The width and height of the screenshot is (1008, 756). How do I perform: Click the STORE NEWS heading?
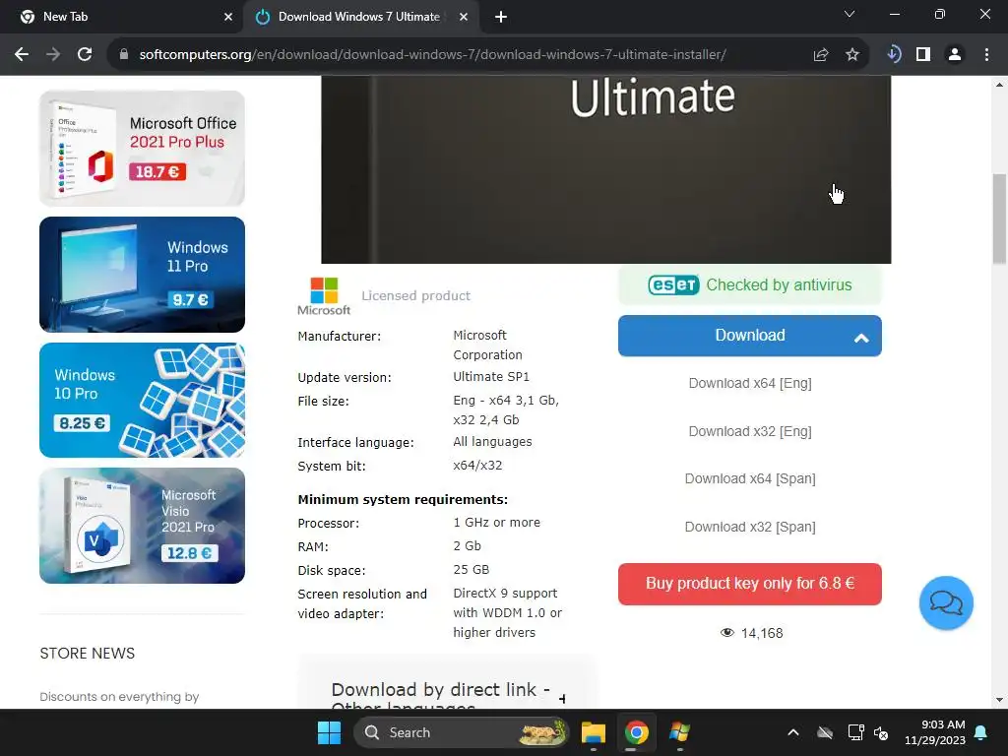88,654
